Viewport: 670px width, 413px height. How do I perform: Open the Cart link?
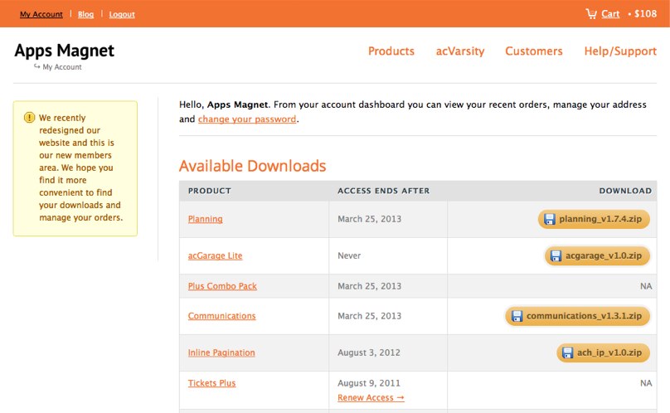click(610, 13)
